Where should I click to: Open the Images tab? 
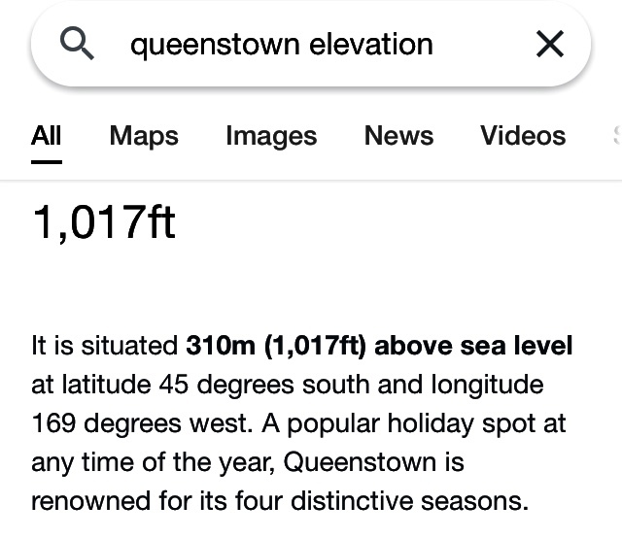(x=271, y=136)
